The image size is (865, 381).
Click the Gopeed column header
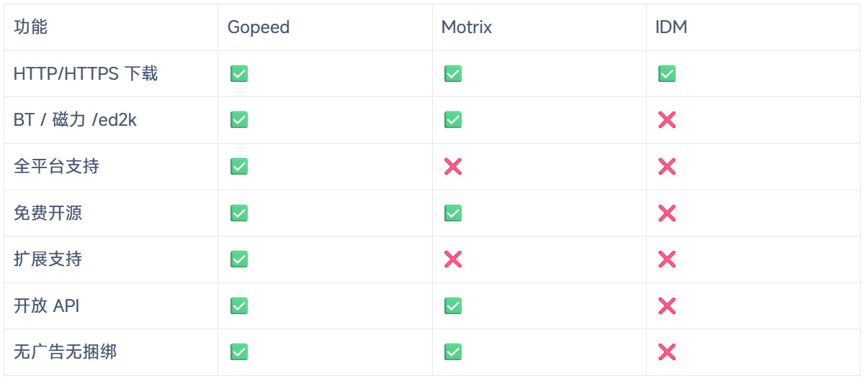point(259,27)
